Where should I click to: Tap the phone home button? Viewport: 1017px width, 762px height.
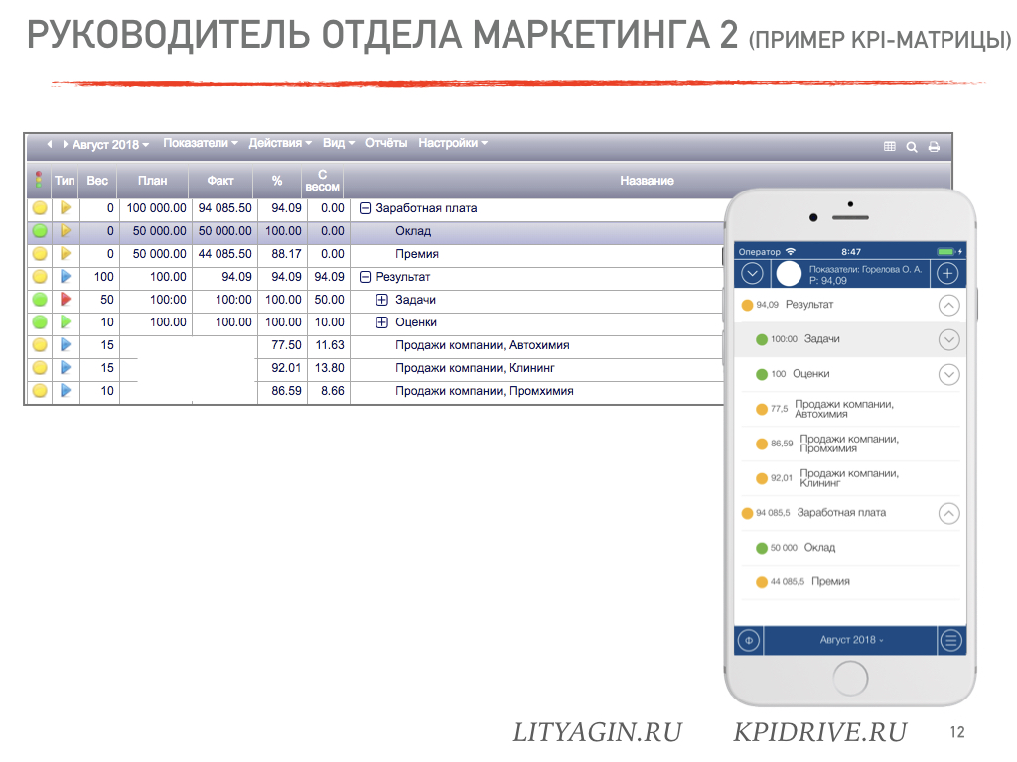[x=850, y=678]
